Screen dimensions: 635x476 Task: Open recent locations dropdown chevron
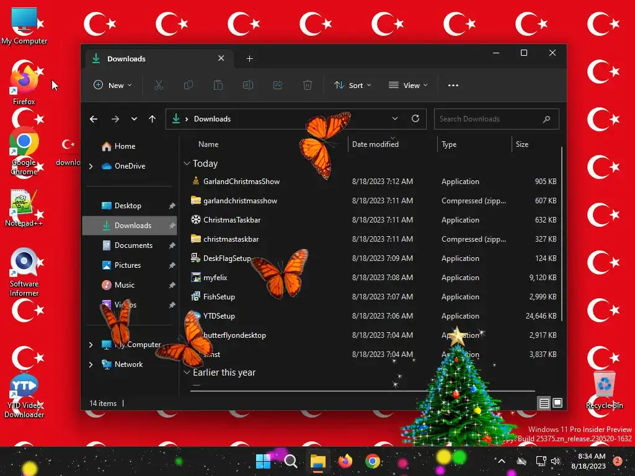click(134, 119)
